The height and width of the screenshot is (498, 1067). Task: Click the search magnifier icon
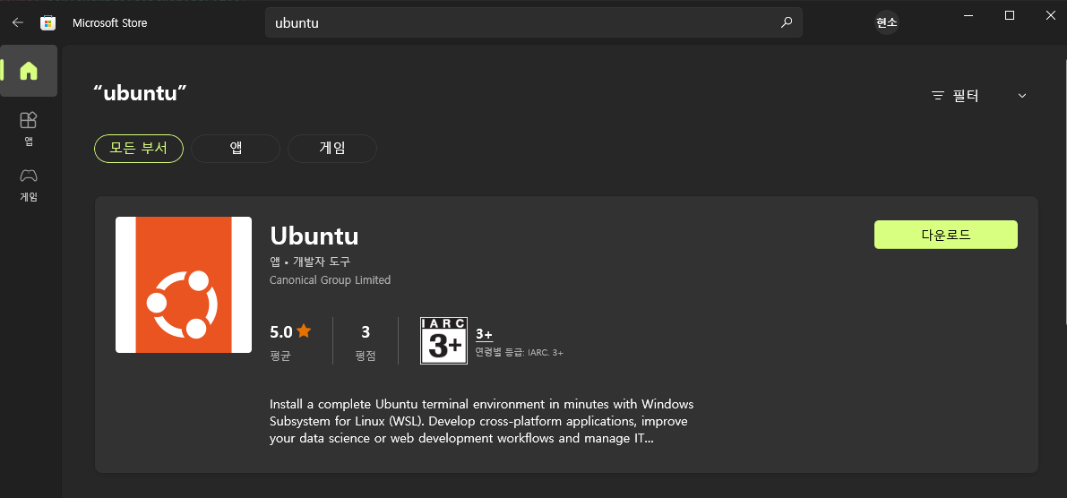pyautogui.click(x=786, y=22)
